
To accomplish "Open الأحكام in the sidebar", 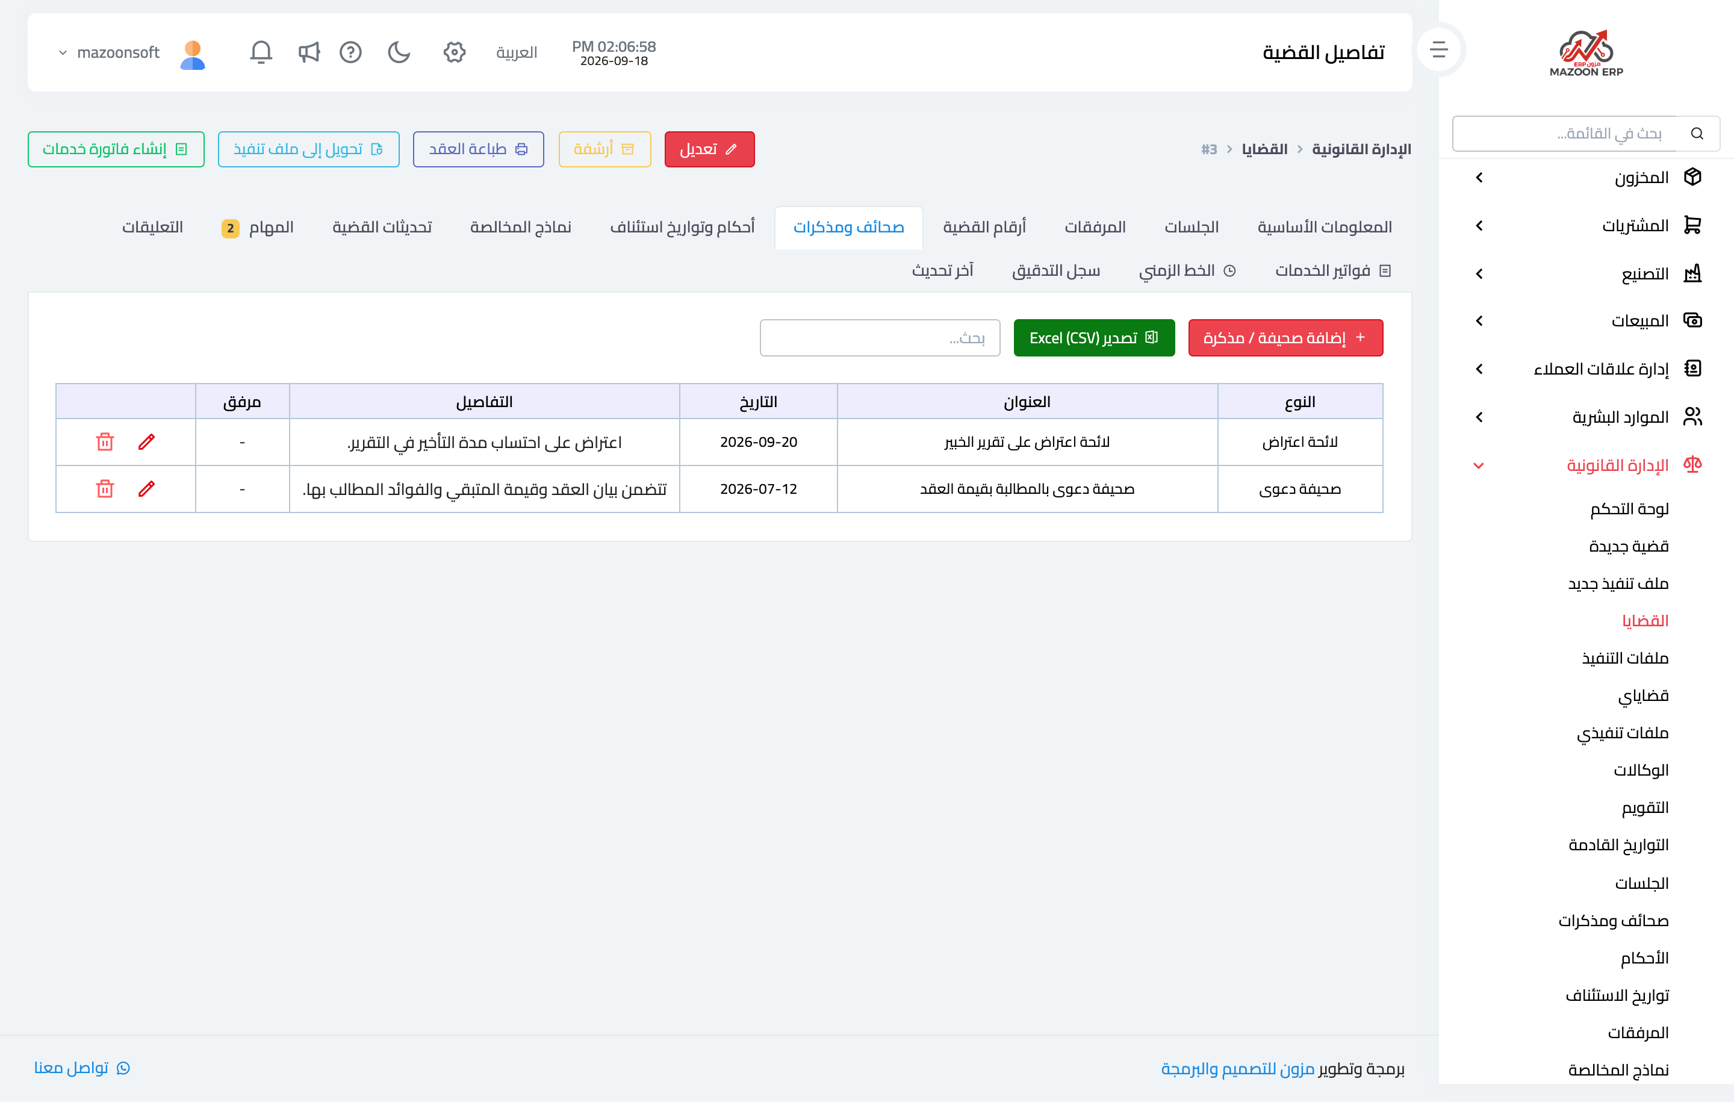I will tap(1645, 958).
